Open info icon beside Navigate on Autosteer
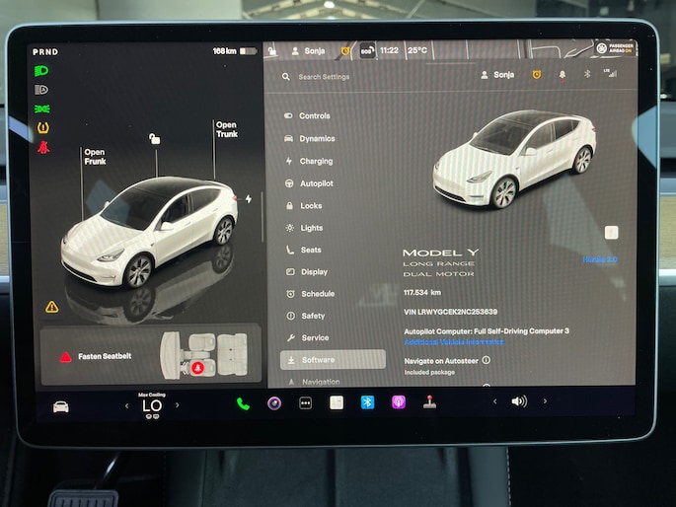Image resolution: width=676 pixels, height=507 pixels. (x=487, y=360)
